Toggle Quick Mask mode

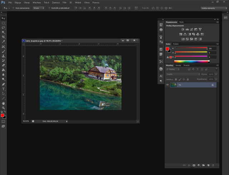point(3,121)
